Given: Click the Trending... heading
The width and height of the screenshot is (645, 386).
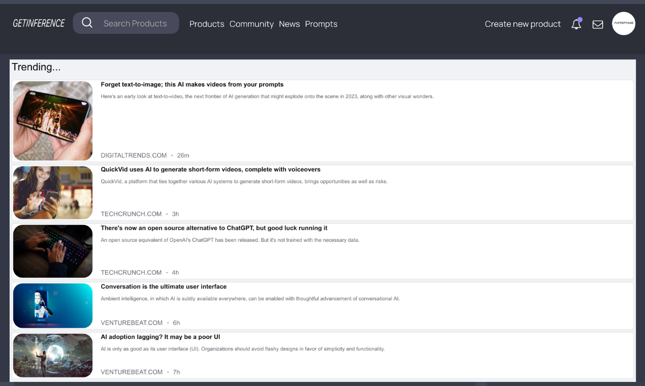Looking at the screenshot, I should [36, 67].
